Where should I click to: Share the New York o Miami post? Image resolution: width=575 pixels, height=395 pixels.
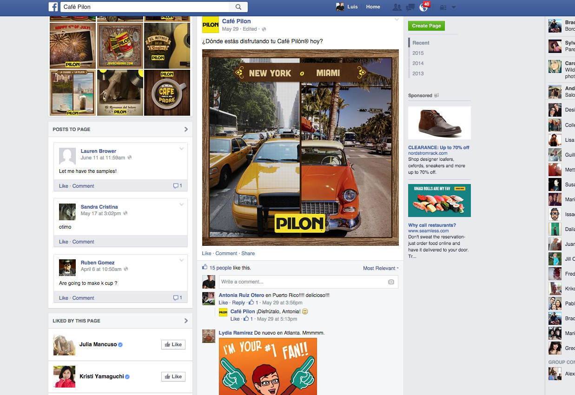tap(248, 253)
